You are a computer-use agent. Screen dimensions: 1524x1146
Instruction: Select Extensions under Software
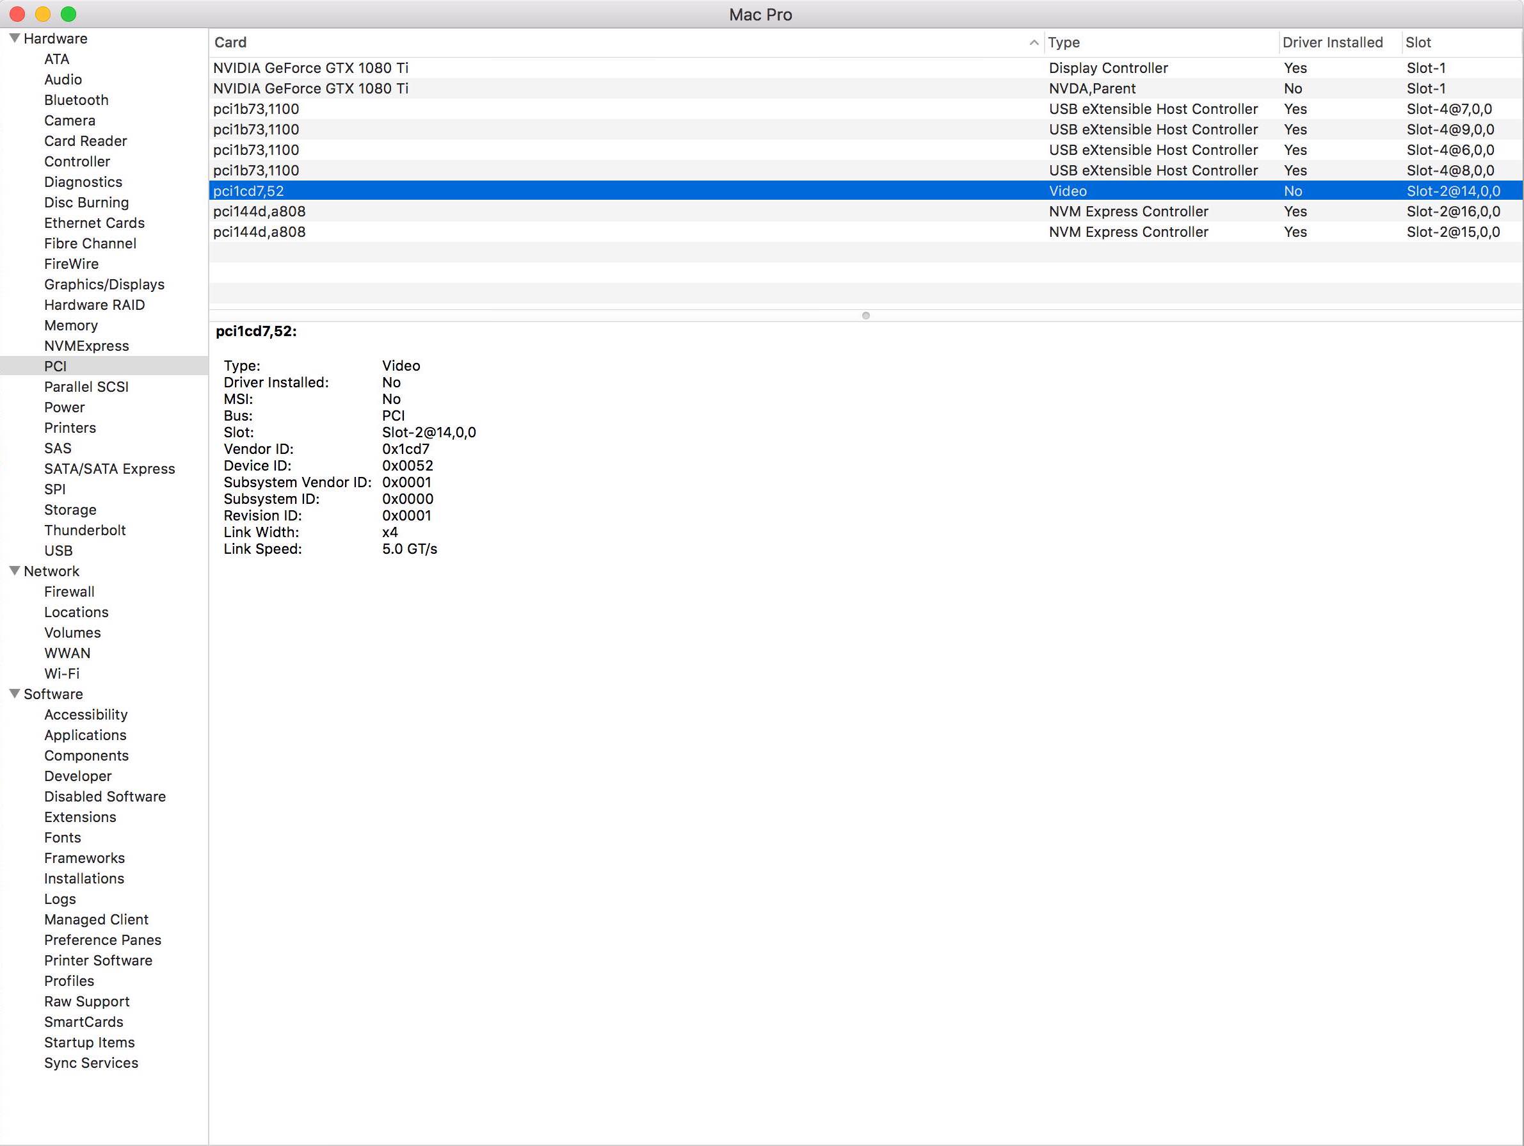coord(80,816)
